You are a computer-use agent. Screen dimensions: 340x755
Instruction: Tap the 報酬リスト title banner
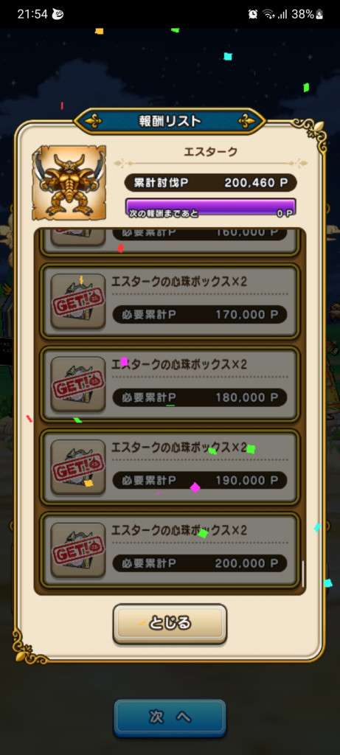click(170, 121)
